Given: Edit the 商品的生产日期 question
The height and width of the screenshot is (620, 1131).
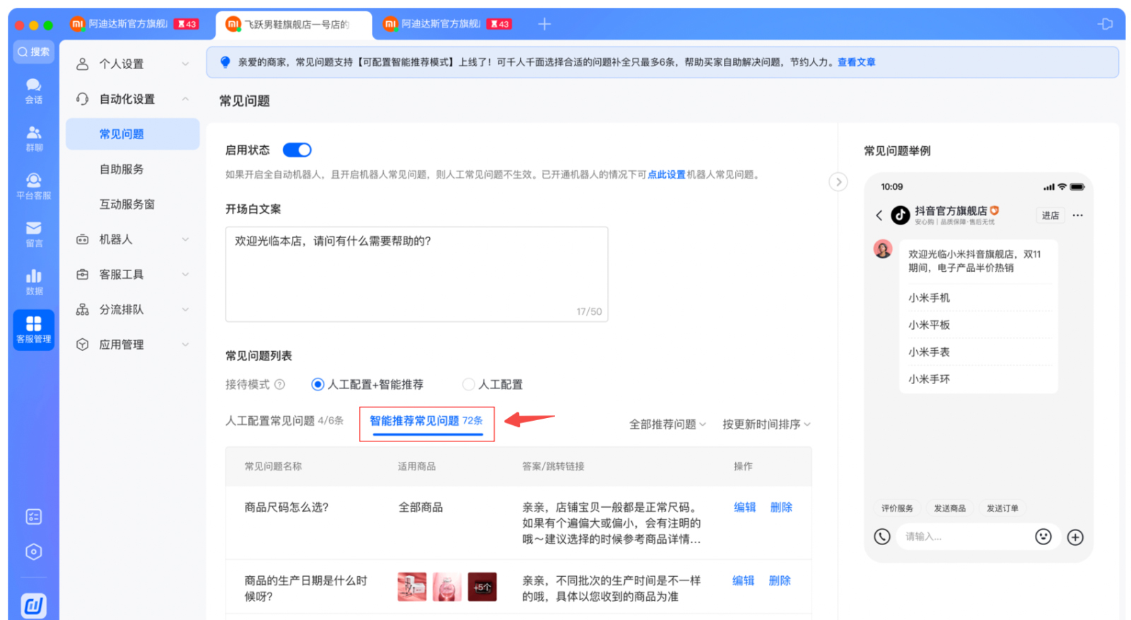Looking at the screenshot, I should (x=743, y=580).
